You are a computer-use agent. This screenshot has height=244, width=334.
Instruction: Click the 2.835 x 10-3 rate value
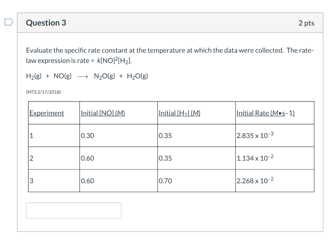pyautogui.click(x=254, y=135)
